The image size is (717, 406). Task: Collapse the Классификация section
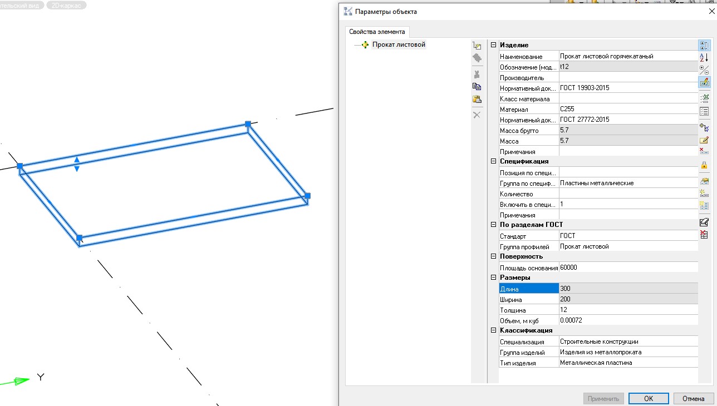pyautogui.click(x=493, y=330)
